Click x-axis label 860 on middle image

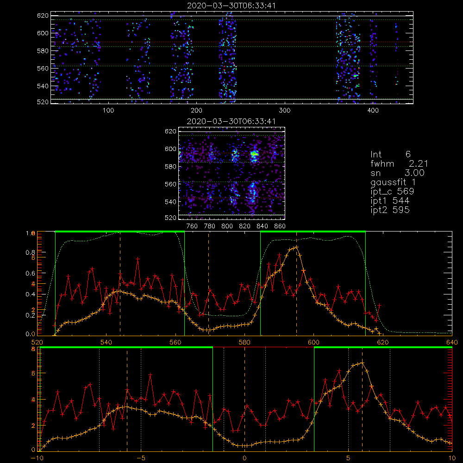coord(280,226)
